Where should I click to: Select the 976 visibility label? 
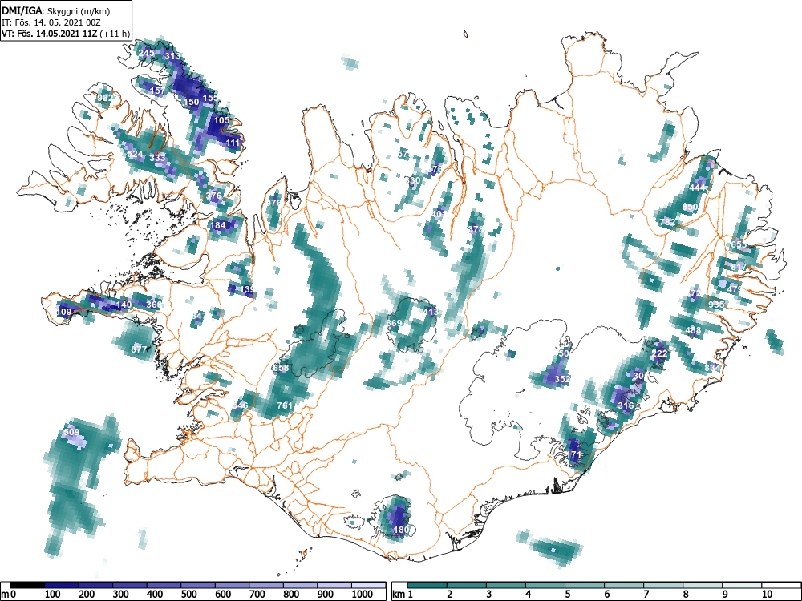pos(274,203)
